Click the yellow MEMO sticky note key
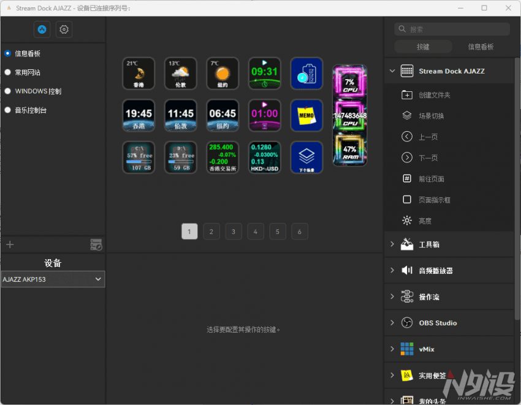This screenshot has height=405, width=521. (306, 115)
